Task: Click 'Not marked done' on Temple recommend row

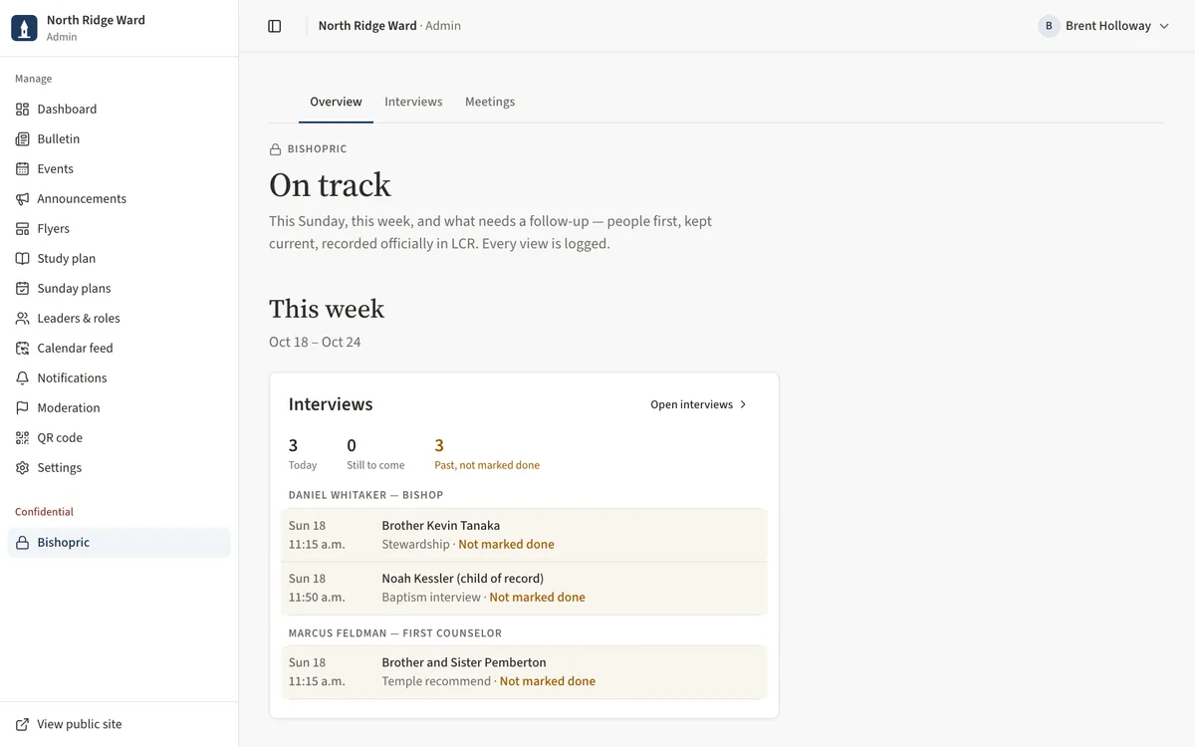Action: (x=548, y=681)
